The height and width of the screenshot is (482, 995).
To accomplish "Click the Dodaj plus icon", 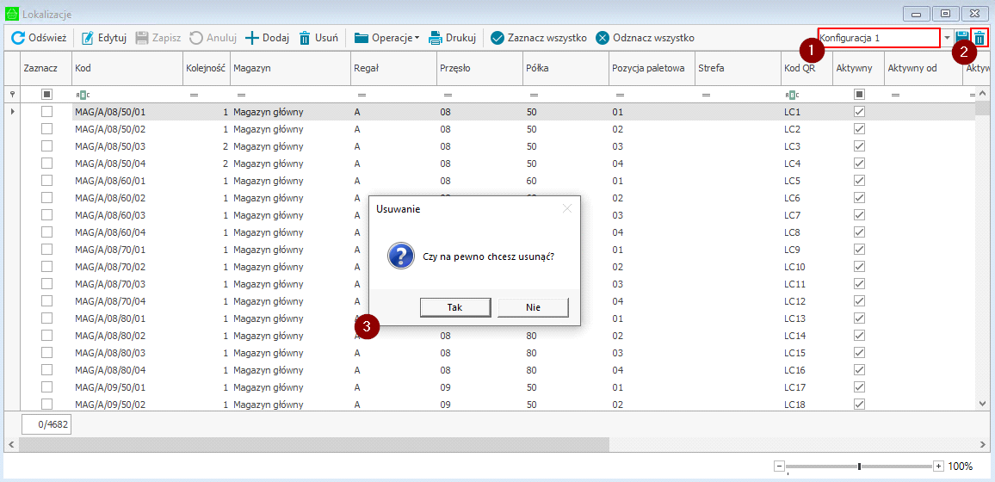I will pyautogui.click(x=252, y=38).
